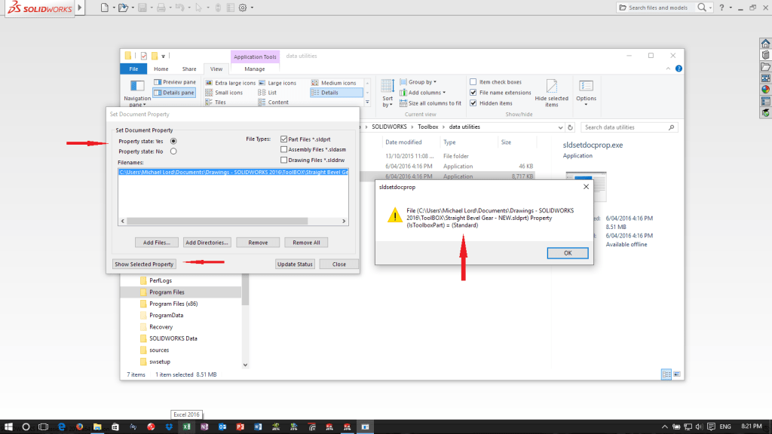Click the Show Selected Property button
Viewport: 772px width, 434px height.
tap(144, 264)
